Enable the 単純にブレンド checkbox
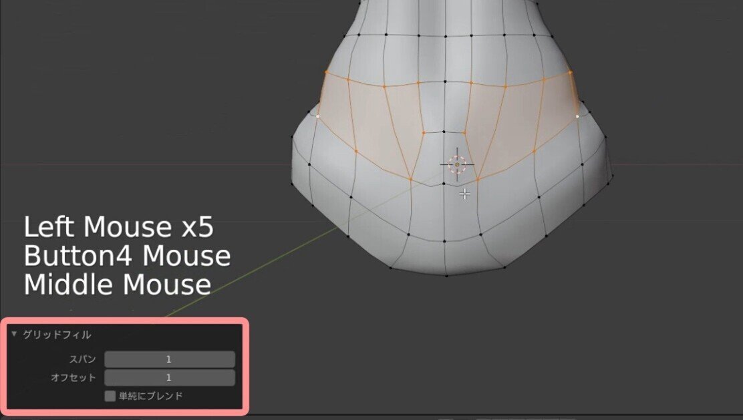Image resolution: width=743 pixels, height=420 pixels. click(x=110, y=396)
